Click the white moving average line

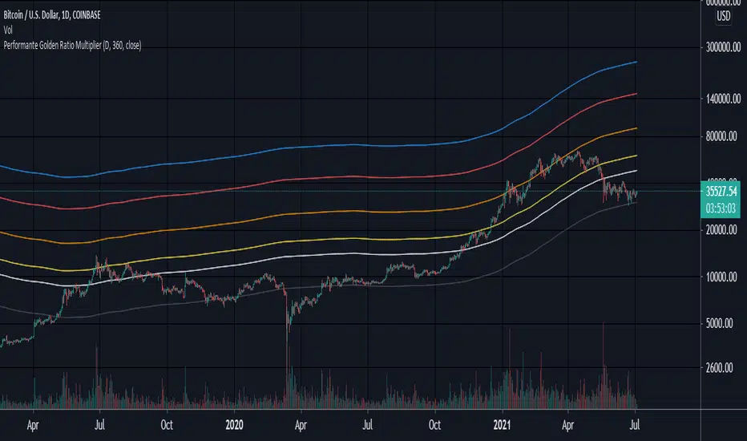point(333,254)
